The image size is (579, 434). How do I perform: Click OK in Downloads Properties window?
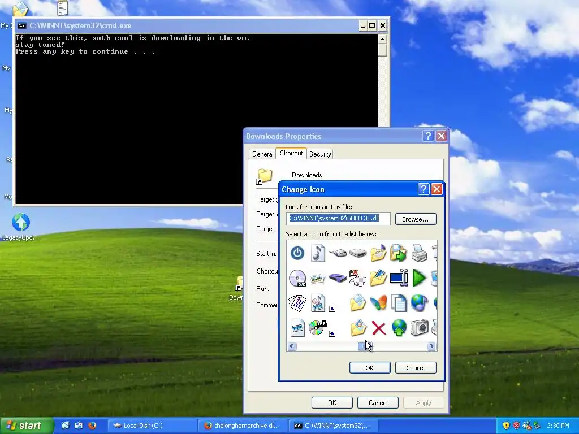pyautogui.click(x=332, y=402)
